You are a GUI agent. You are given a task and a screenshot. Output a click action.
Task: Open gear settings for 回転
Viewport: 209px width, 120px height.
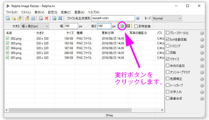[202, 53]
